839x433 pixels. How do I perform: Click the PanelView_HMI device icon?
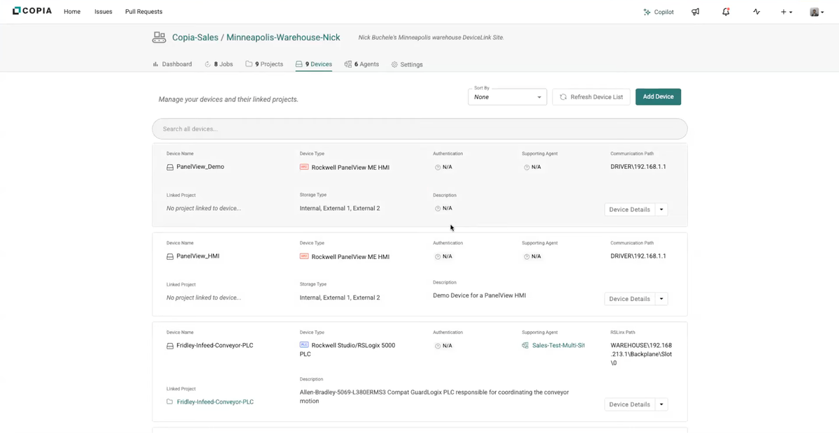(170, 257)
